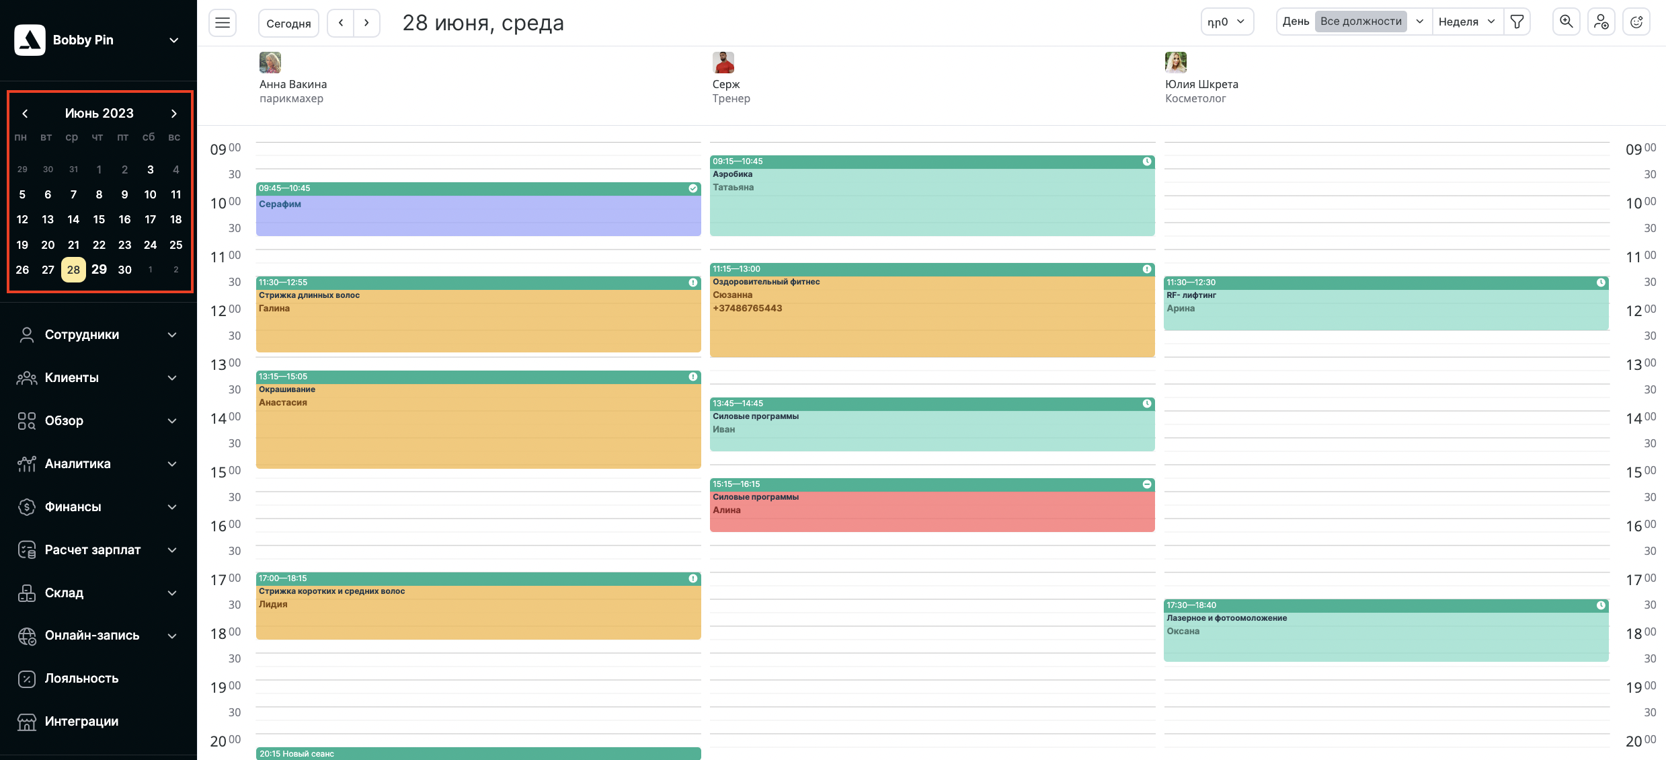Go to next day arrow

[366, 23]
